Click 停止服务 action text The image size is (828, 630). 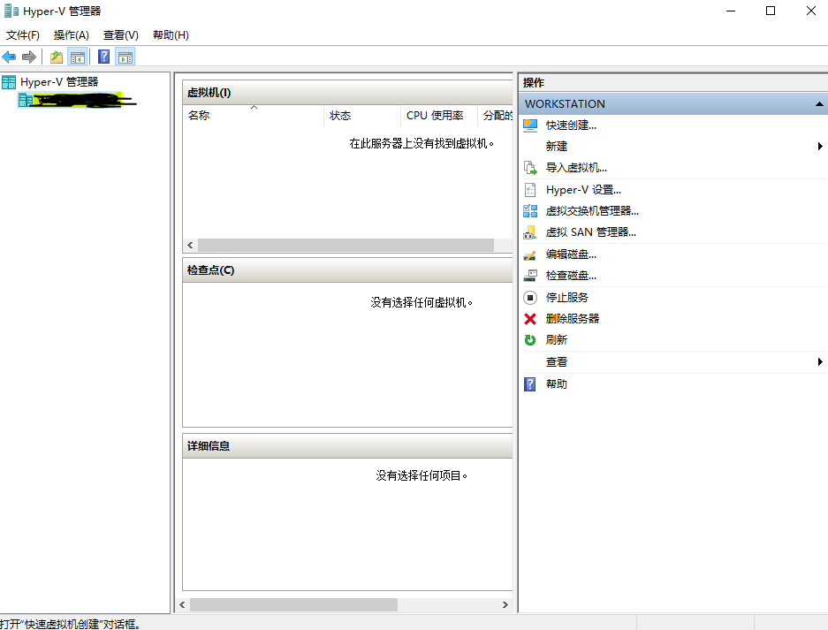(567, 298)
